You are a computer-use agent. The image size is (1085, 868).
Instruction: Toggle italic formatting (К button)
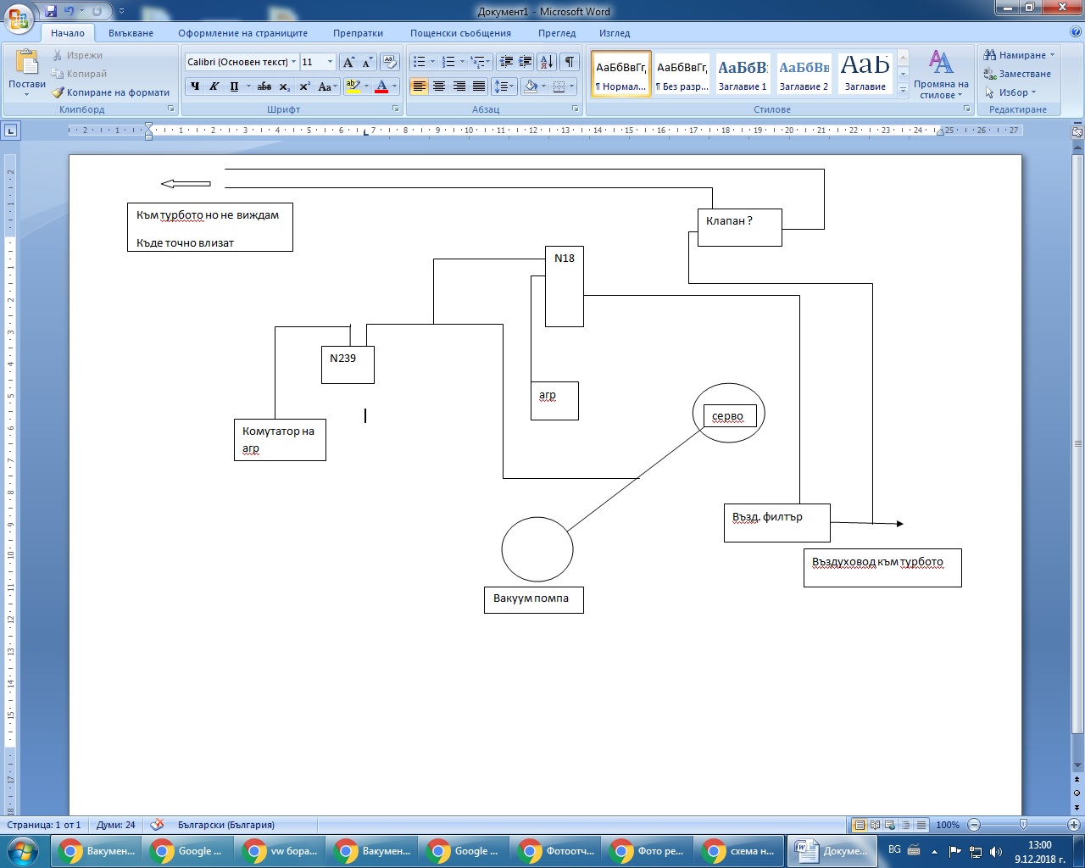(x=214, y=86)
